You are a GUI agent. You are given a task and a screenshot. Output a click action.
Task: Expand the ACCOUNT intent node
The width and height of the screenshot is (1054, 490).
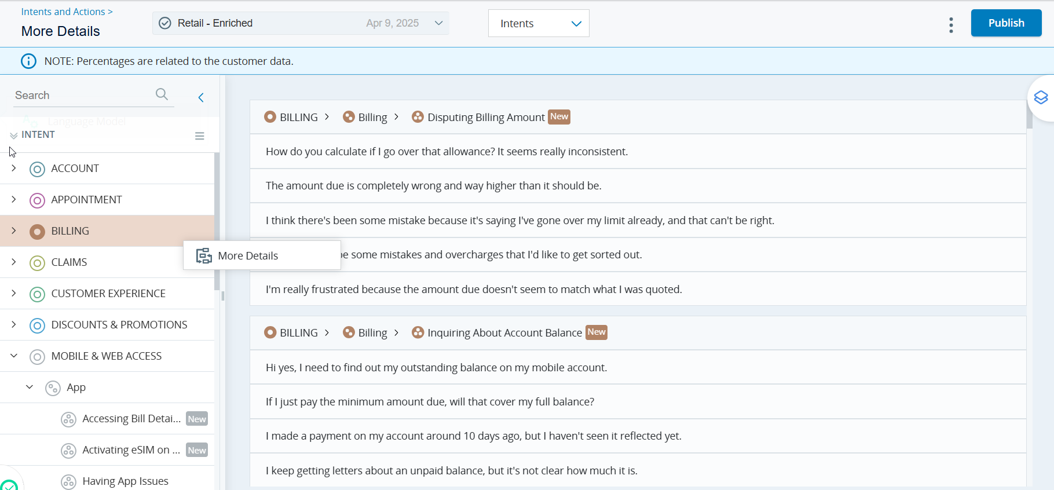pyautogui.click(x=14, y=168)
